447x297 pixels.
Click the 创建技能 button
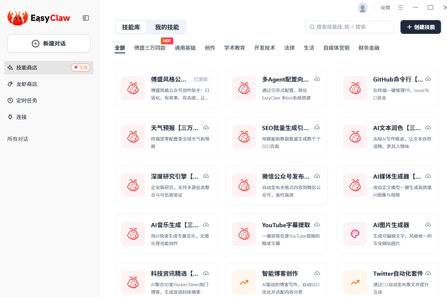click(421, 26)
